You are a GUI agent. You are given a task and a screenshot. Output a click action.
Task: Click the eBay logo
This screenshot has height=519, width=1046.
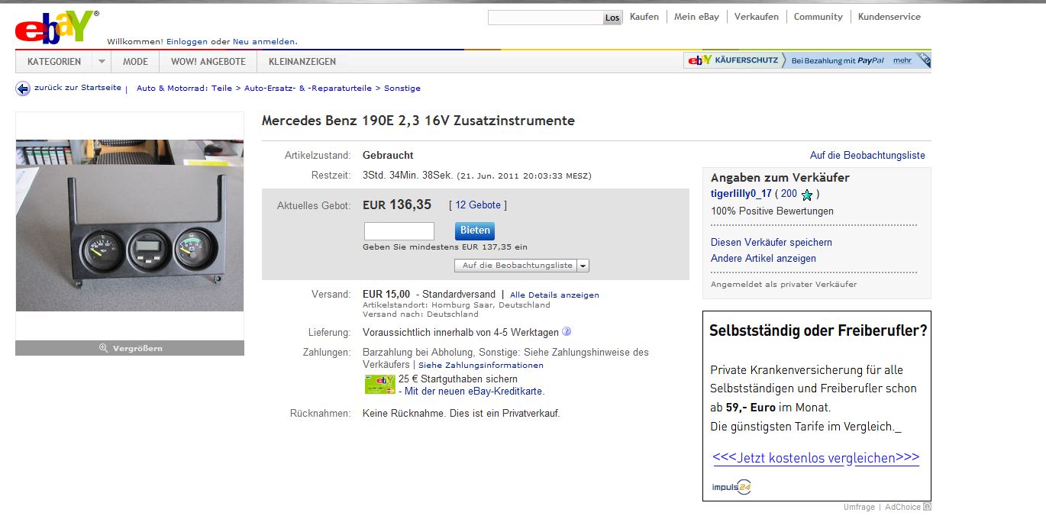(55, 27)
